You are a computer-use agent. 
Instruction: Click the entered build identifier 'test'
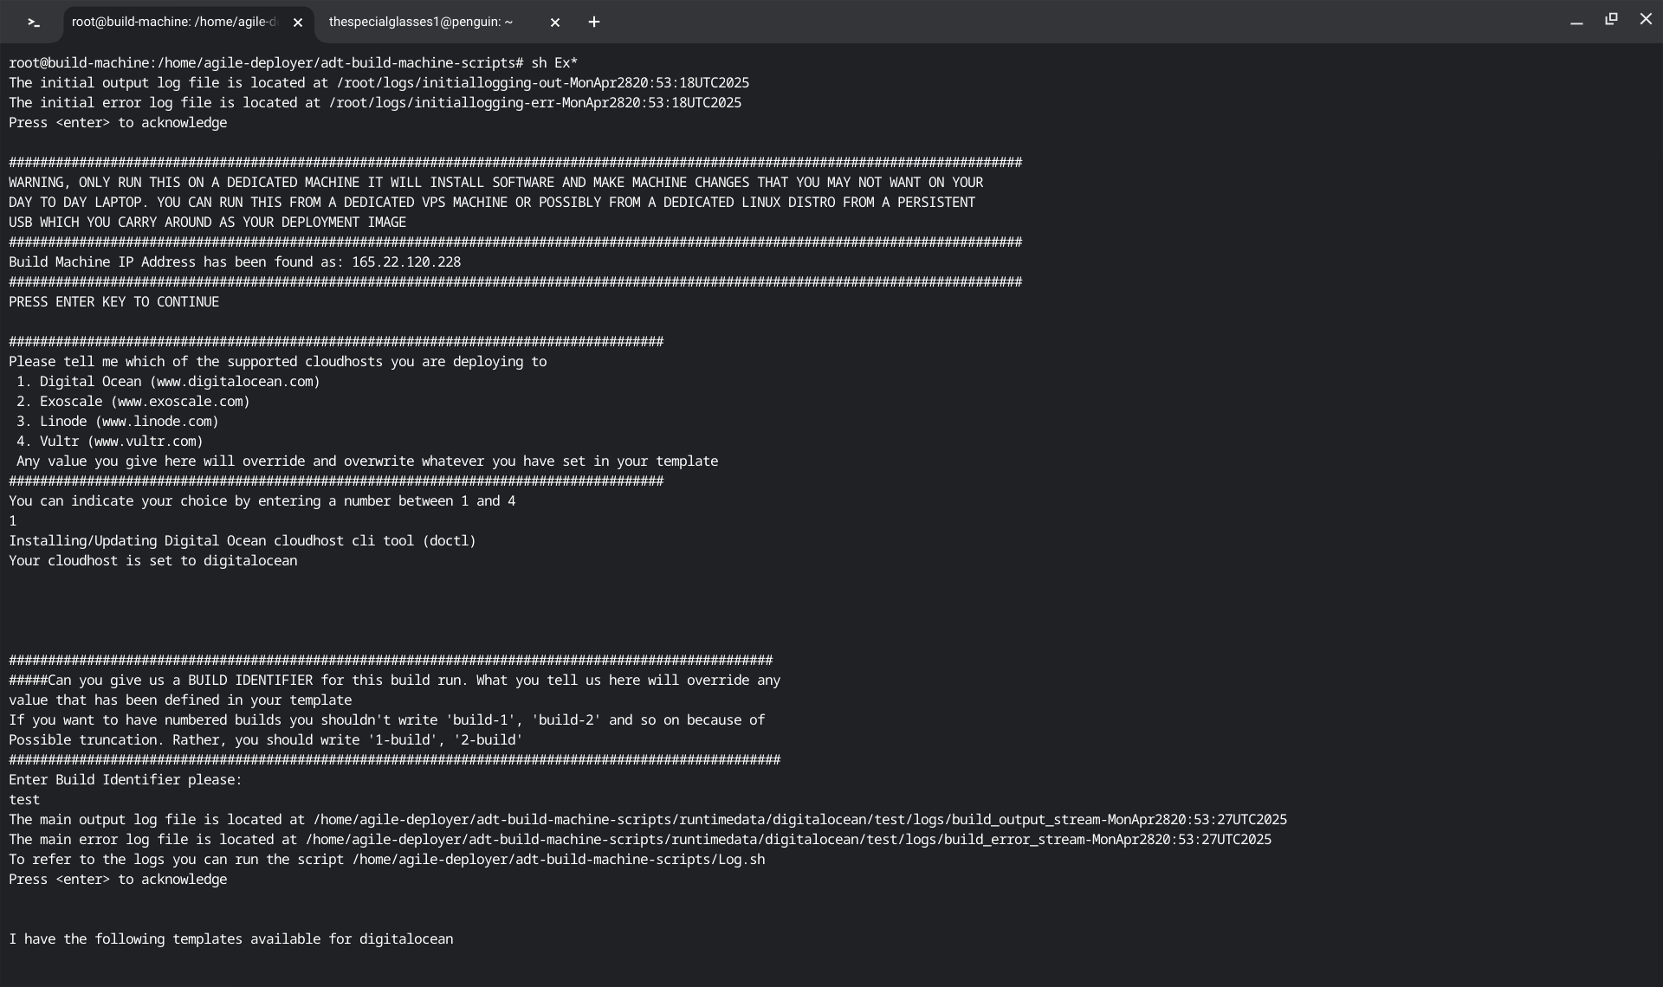24,800
